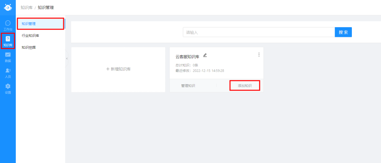Click 添加知识 on the knowledge card
This screenshot has width=381, height=163.
[245, 86]
